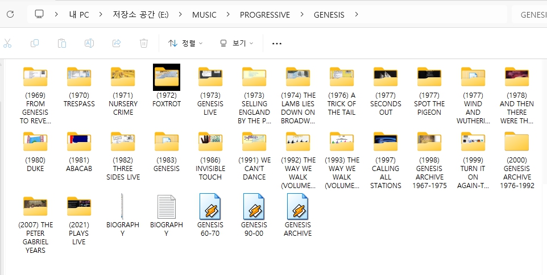Open the 보기 view dropdown
Screen dimensions: 547x275
click(237, 43)
